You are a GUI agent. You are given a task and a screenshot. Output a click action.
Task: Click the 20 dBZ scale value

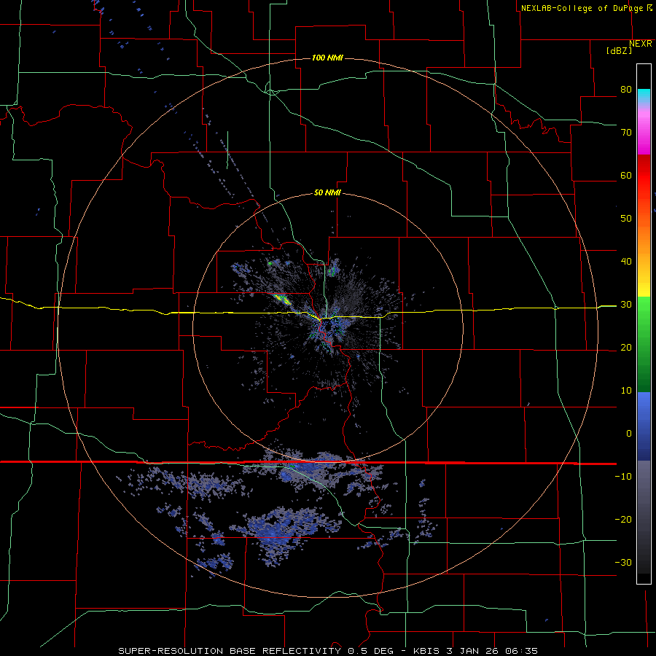(626, 348)
